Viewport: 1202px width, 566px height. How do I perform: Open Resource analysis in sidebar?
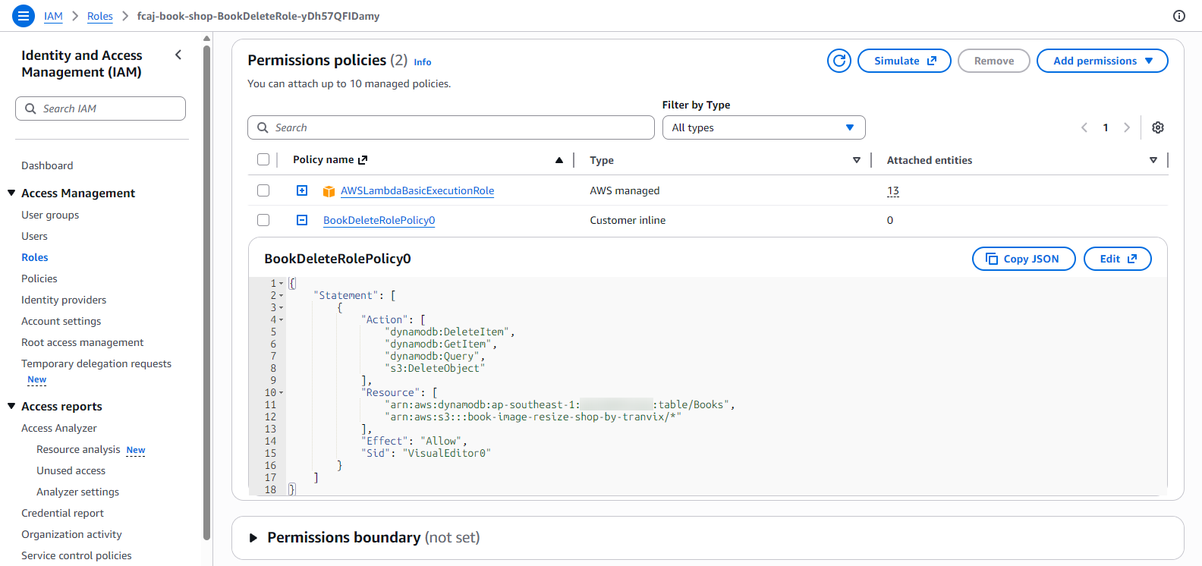click(x=78, y=449)
